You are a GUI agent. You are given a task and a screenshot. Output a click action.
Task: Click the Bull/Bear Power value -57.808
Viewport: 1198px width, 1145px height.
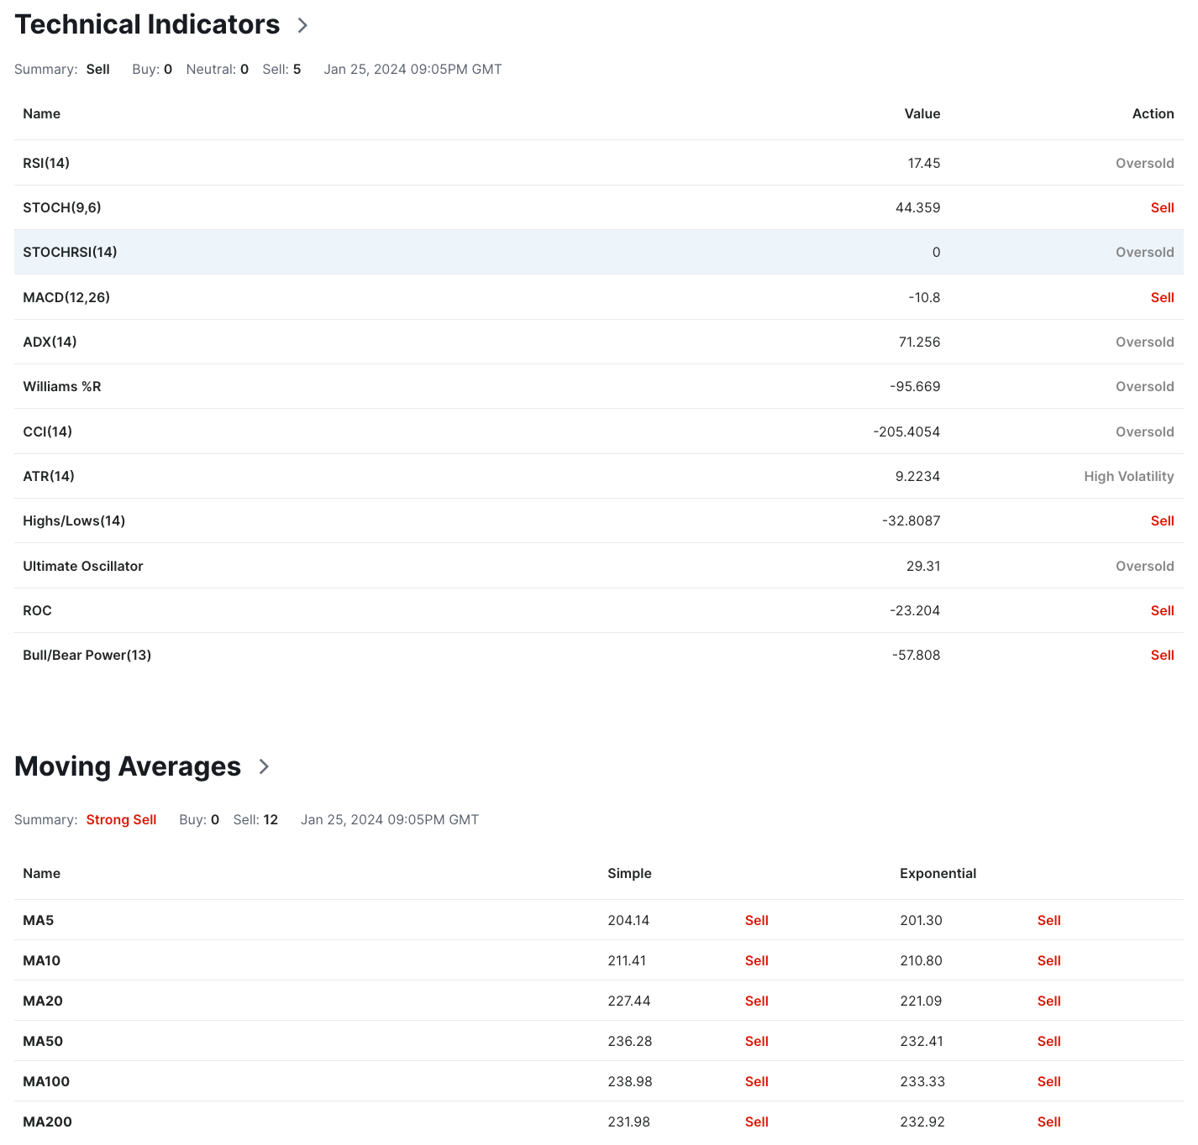pos(917,655)
